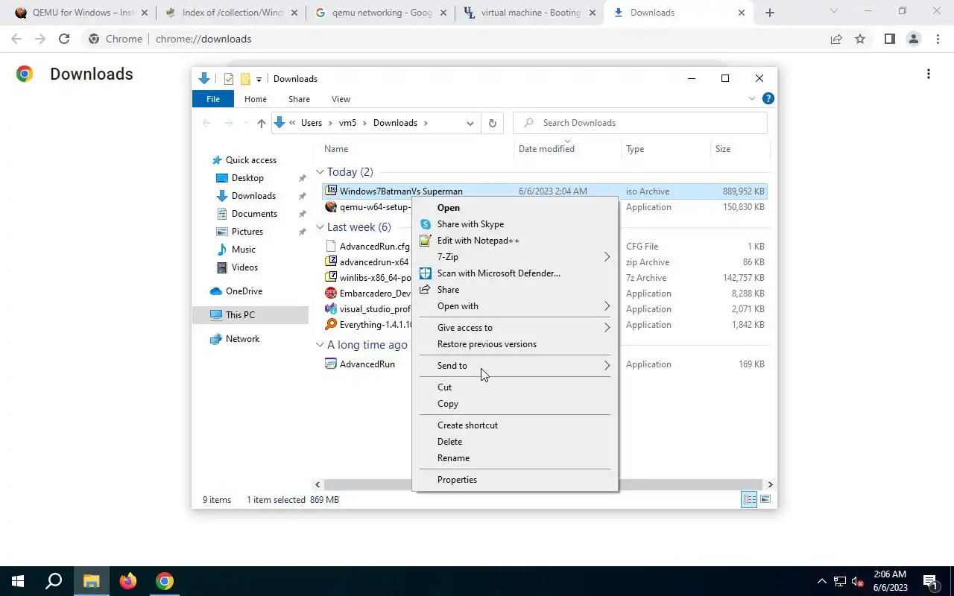Collapse the A long time ago group
Image resolution: width=954 pixels, height=596 pixels.
(320, 345)
